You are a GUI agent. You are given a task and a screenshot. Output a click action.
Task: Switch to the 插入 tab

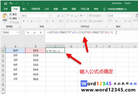pos(24,9)
